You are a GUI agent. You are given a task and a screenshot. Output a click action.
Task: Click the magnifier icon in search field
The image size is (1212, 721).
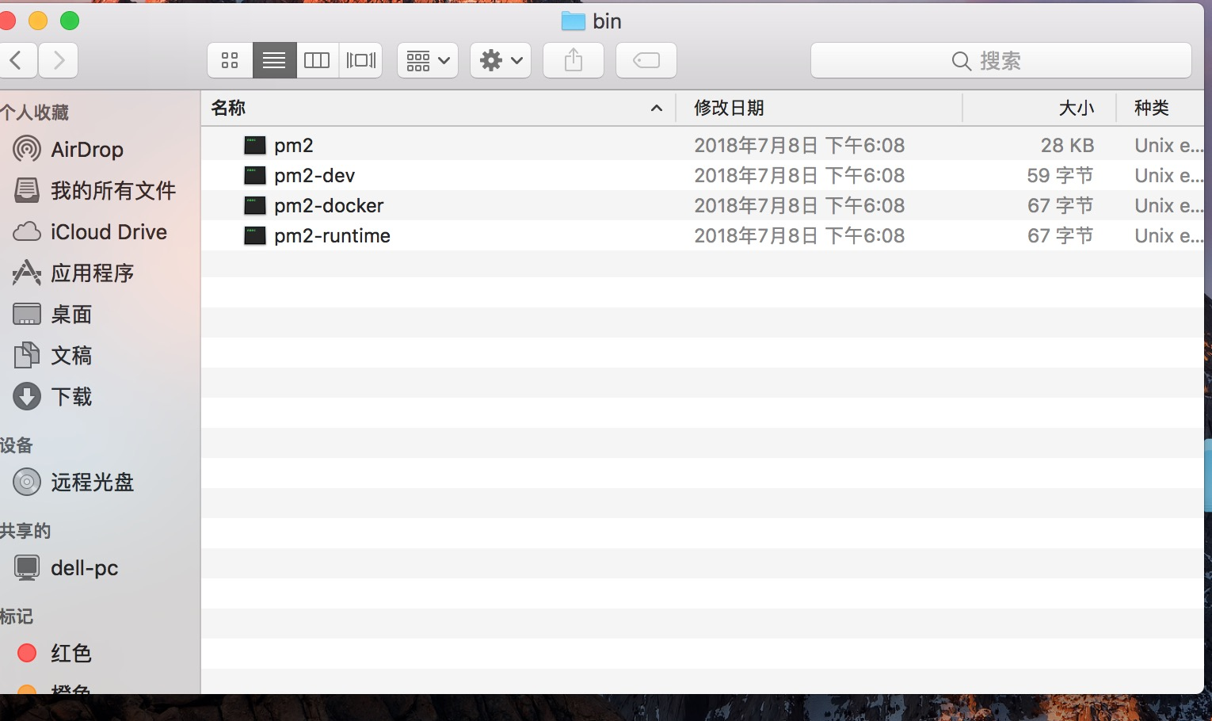click(961, 61)
